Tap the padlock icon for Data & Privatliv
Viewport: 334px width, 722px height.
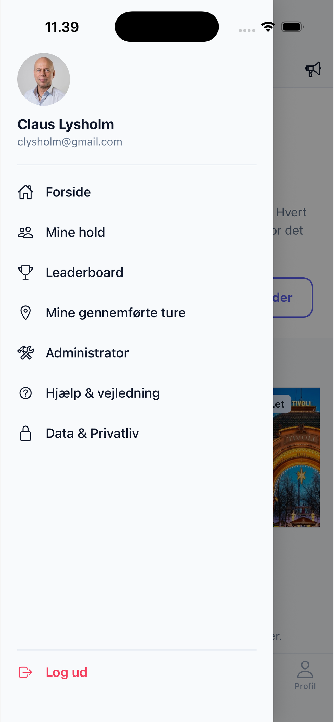click(x=25, y=433)
